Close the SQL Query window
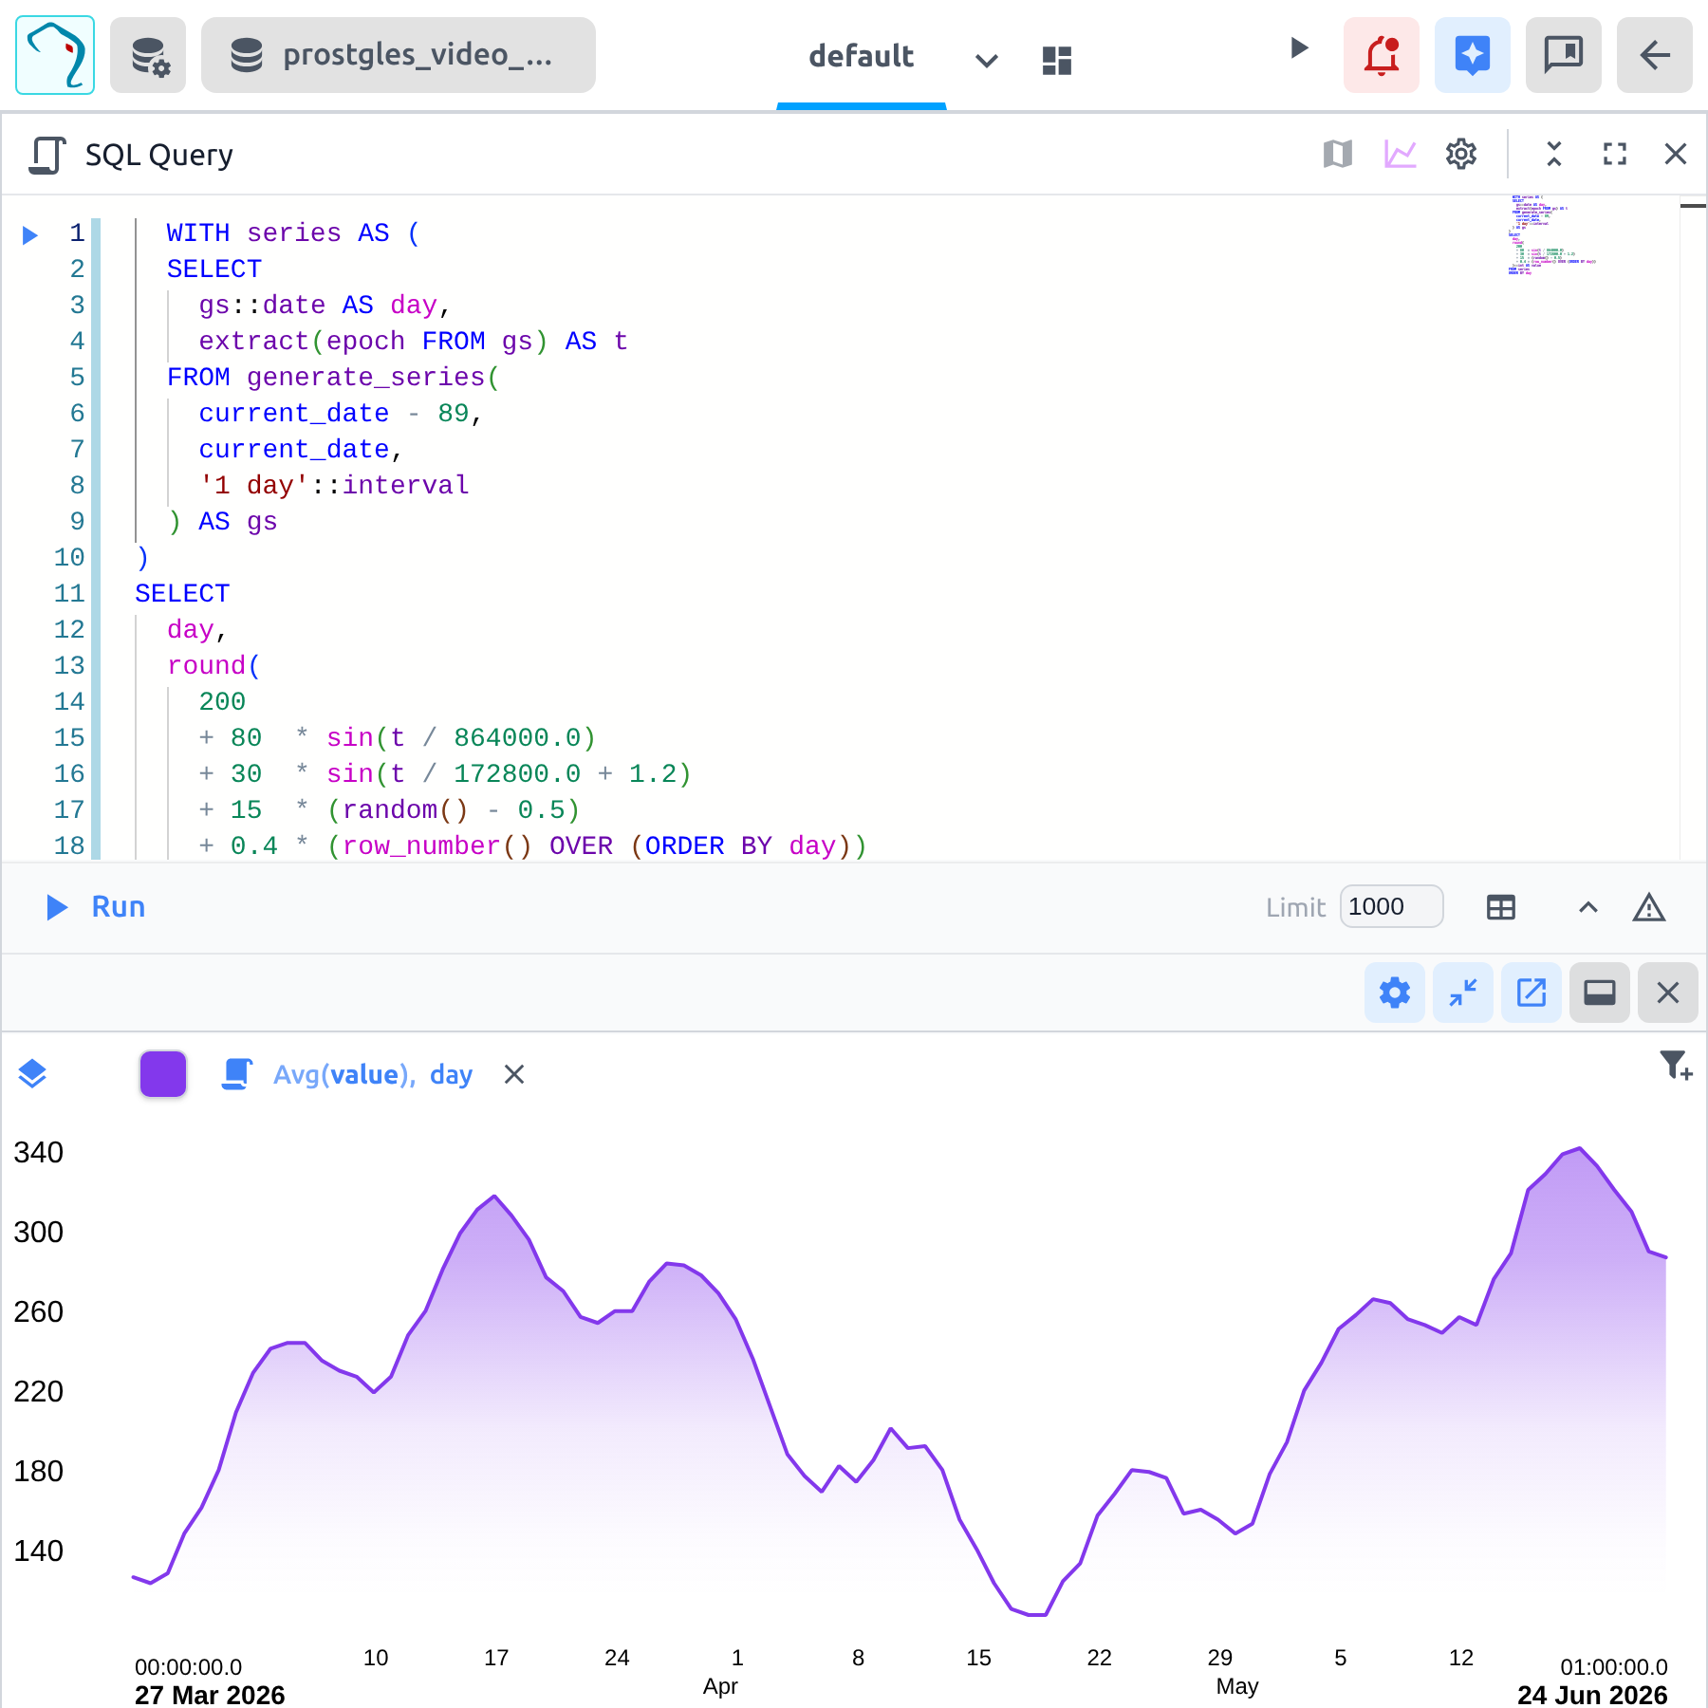The width and height of the screenshot is (1708, 1708). tap(1676, 154)
